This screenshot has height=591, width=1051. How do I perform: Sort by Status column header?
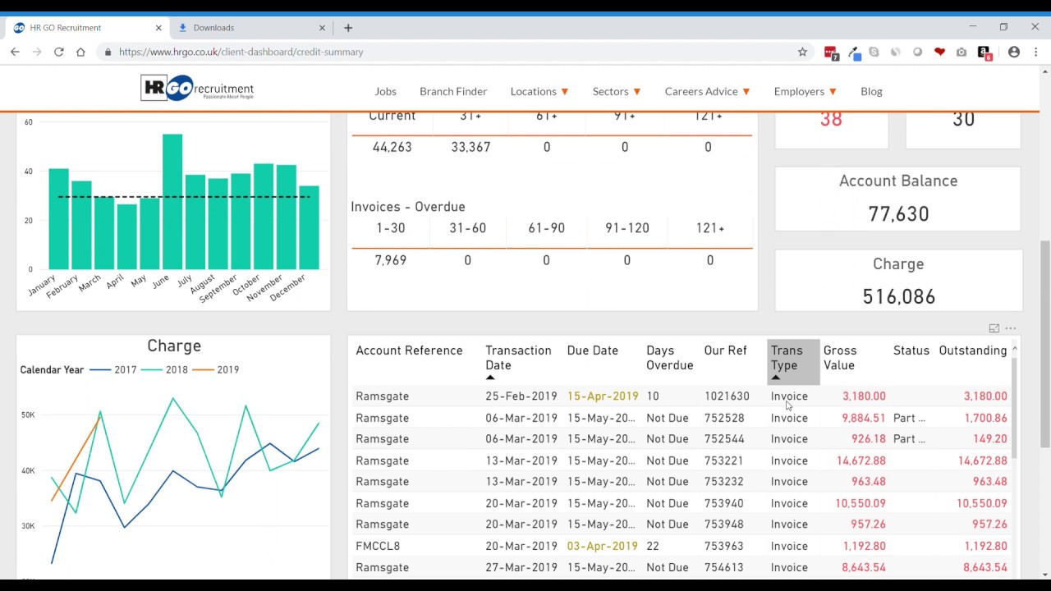point(911,350)
